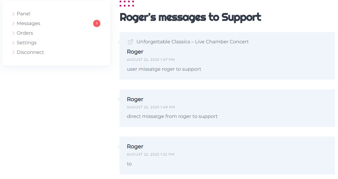Open Unforgettable Classics – Live Chamber Concert link
338x179 pixels.
click(x=192, y=42)
